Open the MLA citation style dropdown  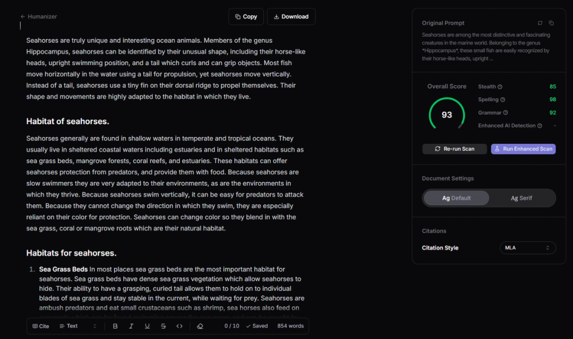click(x=527, y=248)
